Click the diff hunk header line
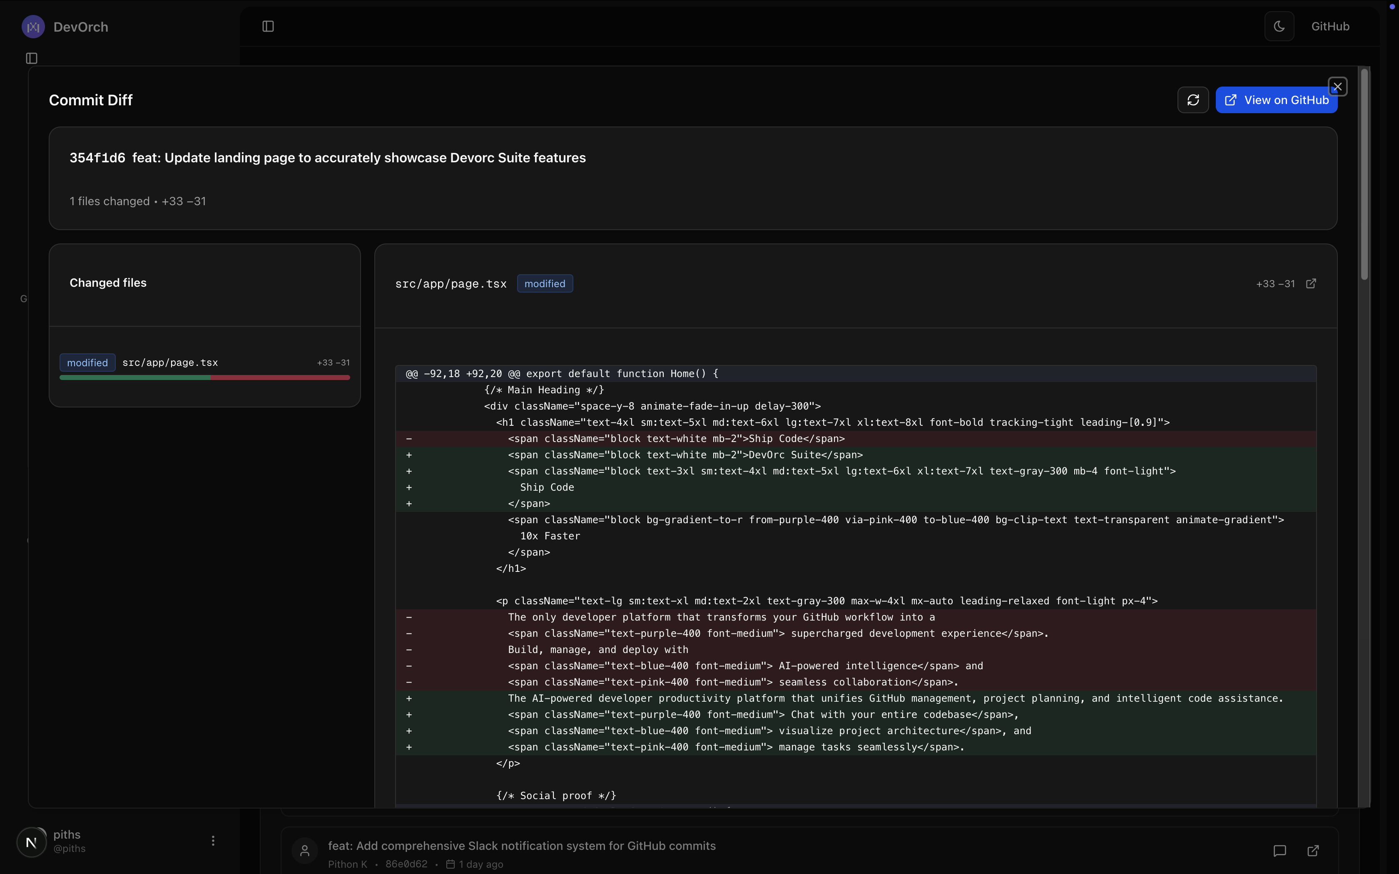This screenshot has height=874, width=1399. click(561, 373)
